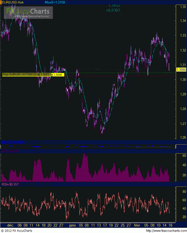Screen dimensions: 187x233
Task: Click the 1,34 price axis label
Action: 183,21
